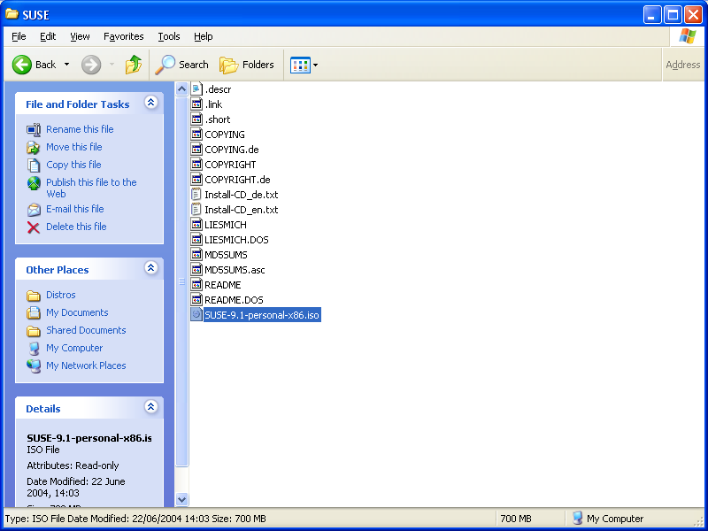Collapse the Details panel
The image size is (708, 531).
[150, 408]
